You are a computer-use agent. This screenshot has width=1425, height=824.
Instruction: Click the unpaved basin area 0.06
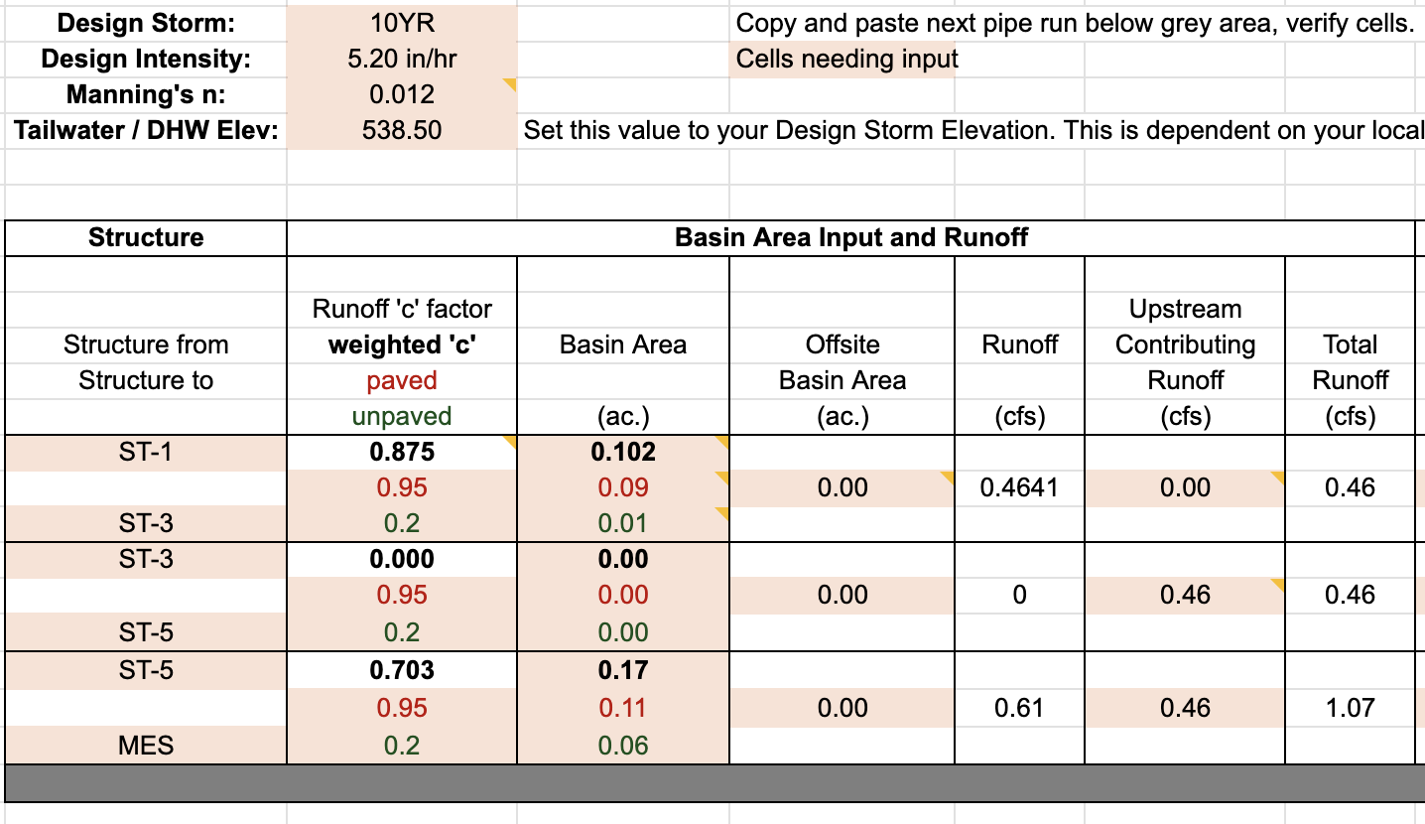point(623,745)
